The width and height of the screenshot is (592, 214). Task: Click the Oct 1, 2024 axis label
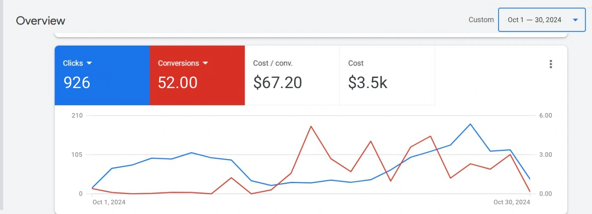coord(109,202)
